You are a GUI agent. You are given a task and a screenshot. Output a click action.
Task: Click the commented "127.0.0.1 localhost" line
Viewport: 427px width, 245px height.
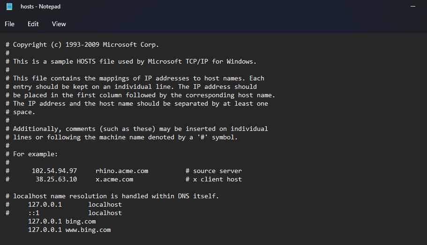tap(75, 205)
